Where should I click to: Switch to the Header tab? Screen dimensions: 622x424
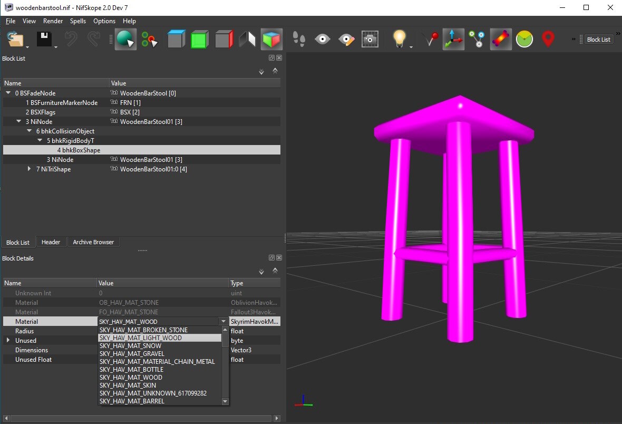pyautogui.click(x=51, y=242)
